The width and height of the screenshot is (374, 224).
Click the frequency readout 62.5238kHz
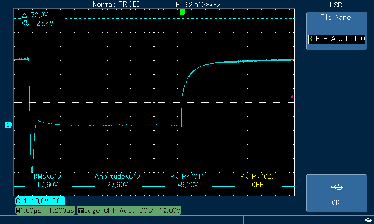point(198,5)
